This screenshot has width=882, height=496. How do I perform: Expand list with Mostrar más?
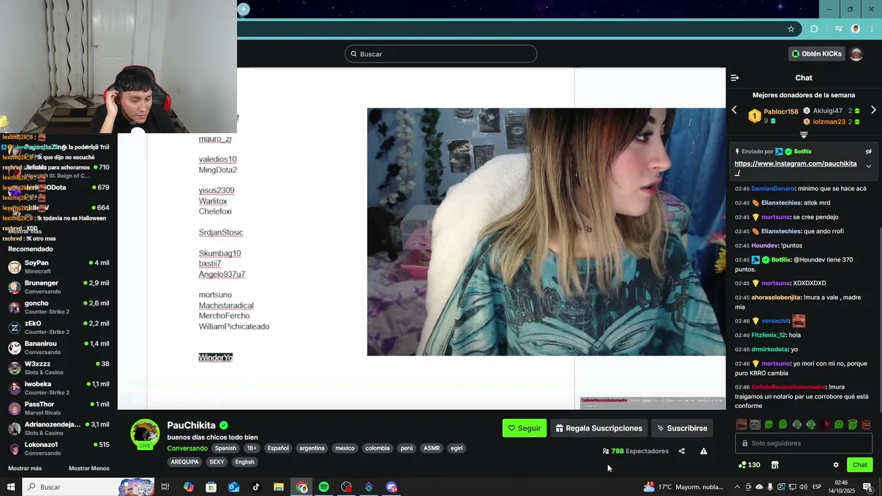coord(25,468)
